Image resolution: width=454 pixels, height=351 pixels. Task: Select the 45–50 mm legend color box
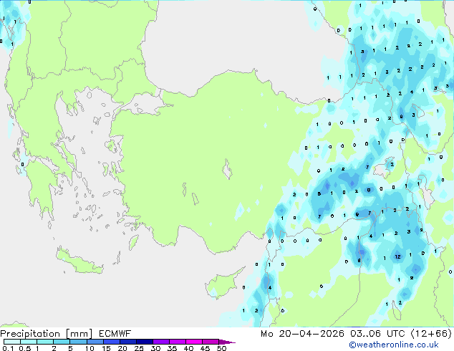tap(211, 342)
